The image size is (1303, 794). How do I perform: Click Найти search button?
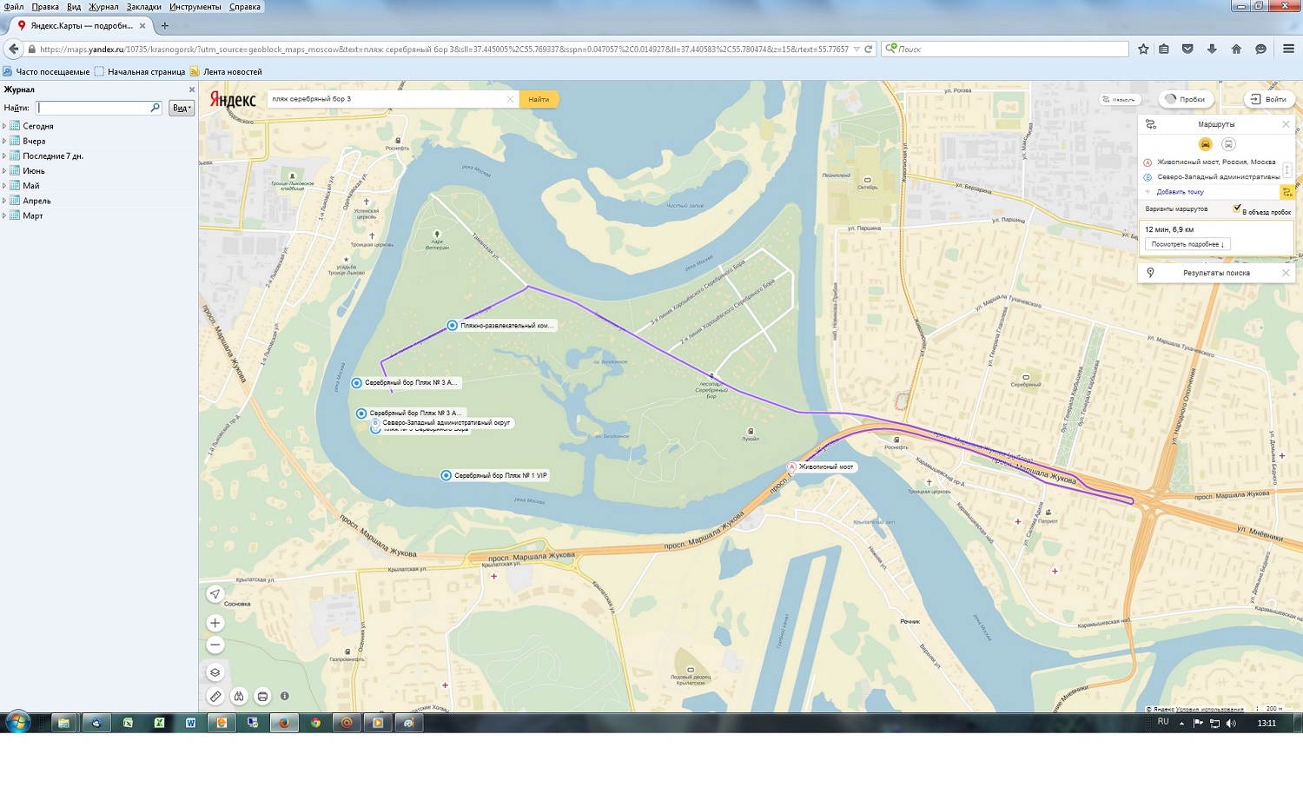tap(539, 99)
